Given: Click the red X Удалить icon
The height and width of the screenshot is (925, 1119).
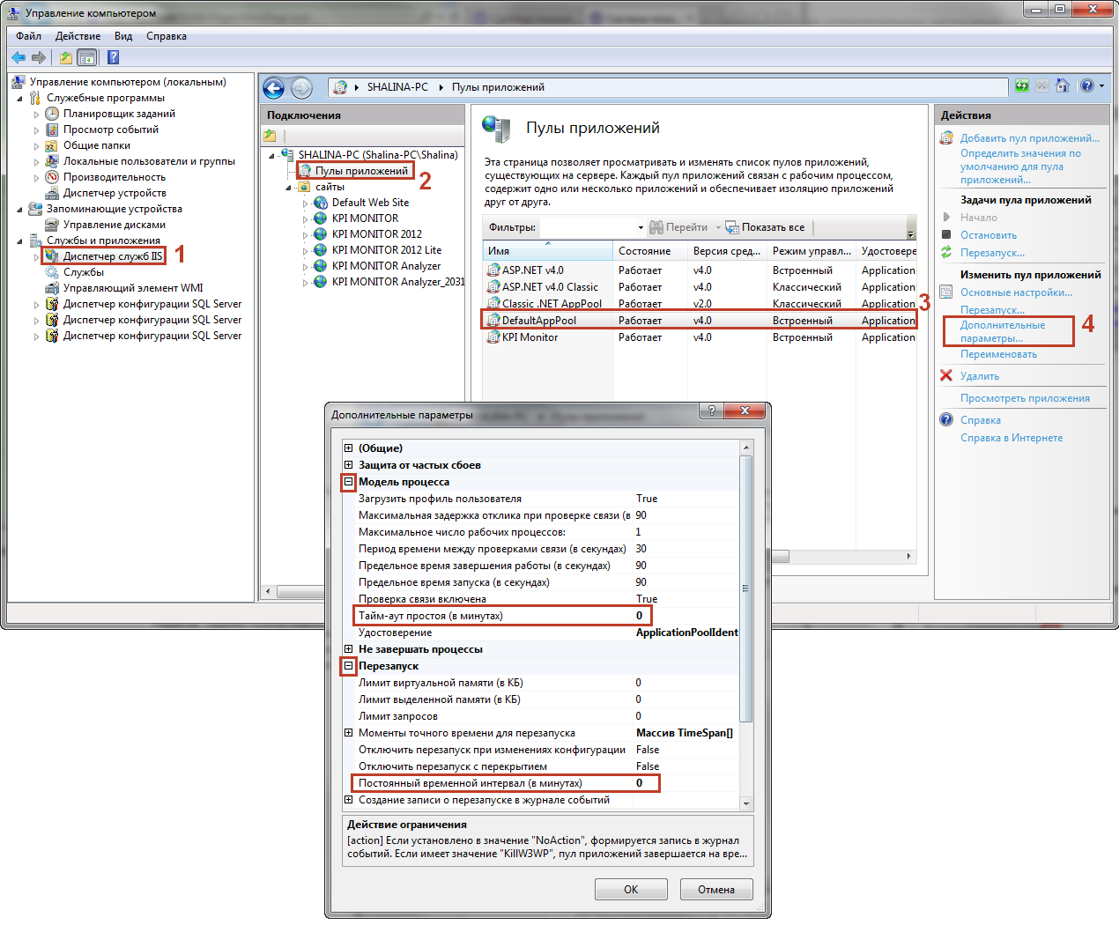Looking at the screenshot, I should pos(946,375).
